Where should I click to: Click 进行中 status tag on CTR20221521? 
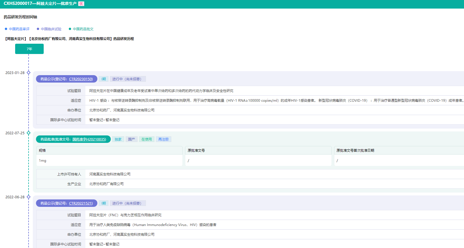[127, 203]
